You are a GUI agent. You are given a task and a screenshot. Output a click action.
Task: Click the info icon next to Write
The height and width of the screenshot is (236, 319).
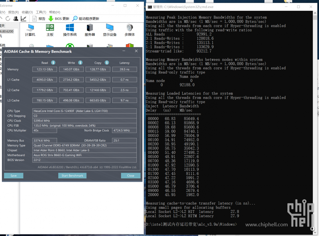(x=80, y=63)
